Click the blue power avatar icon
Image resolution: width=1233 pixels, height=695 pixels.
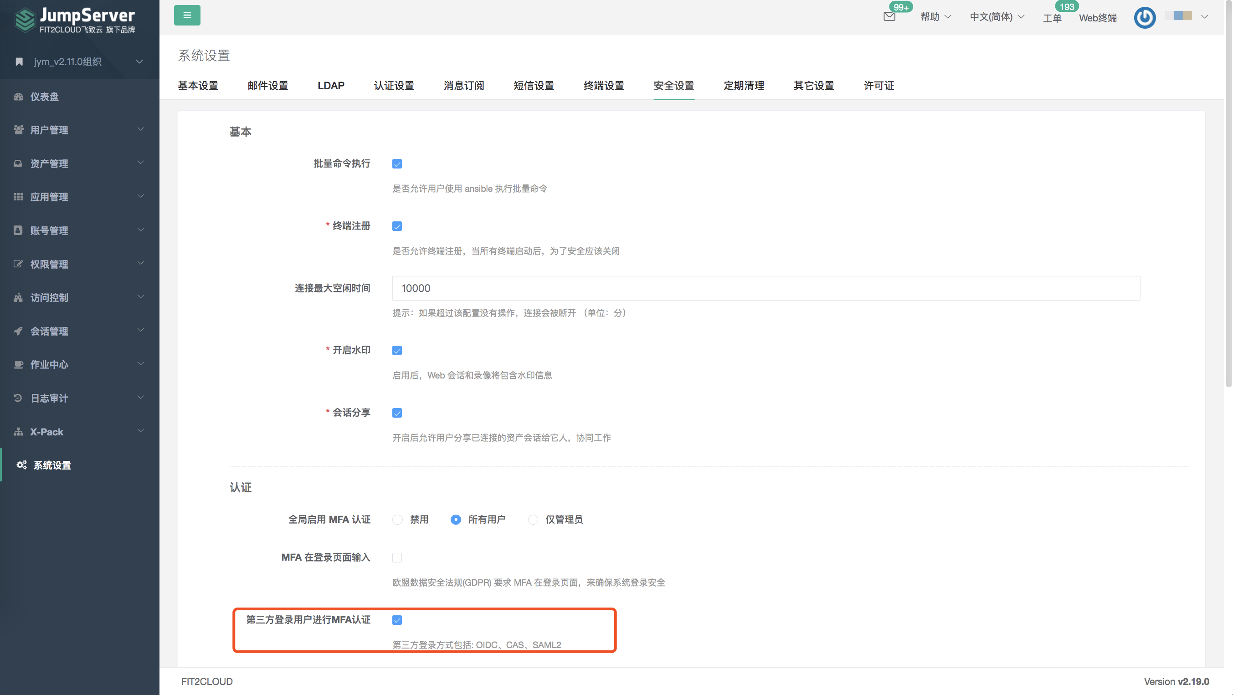(x=1145, y=18)
